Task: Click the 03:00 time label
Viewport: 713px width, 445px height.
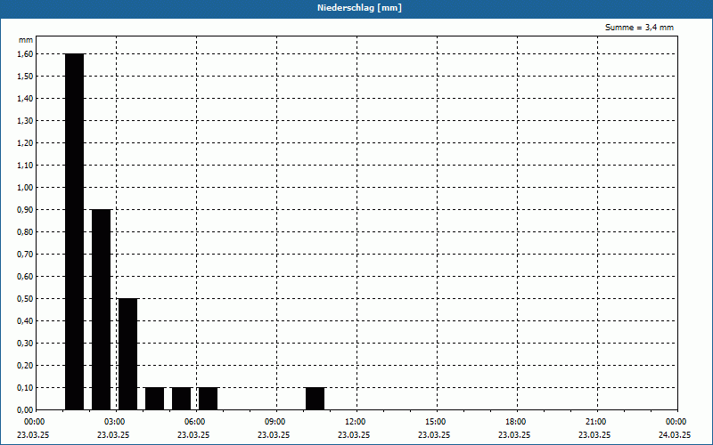Action: point(115,422)
